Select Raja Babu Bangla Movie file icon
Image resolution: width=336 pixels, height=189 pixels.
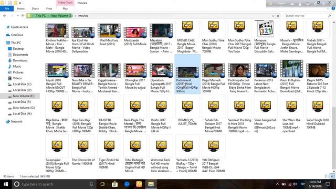57,106
